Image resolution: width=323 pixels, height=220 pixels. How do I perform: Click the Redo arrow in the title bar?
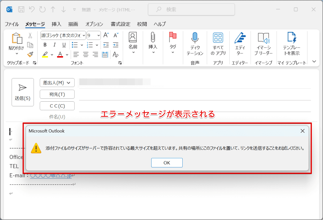point(43,9)
